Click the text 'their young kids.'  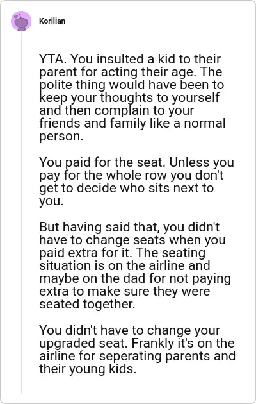[x=88, y=369]
